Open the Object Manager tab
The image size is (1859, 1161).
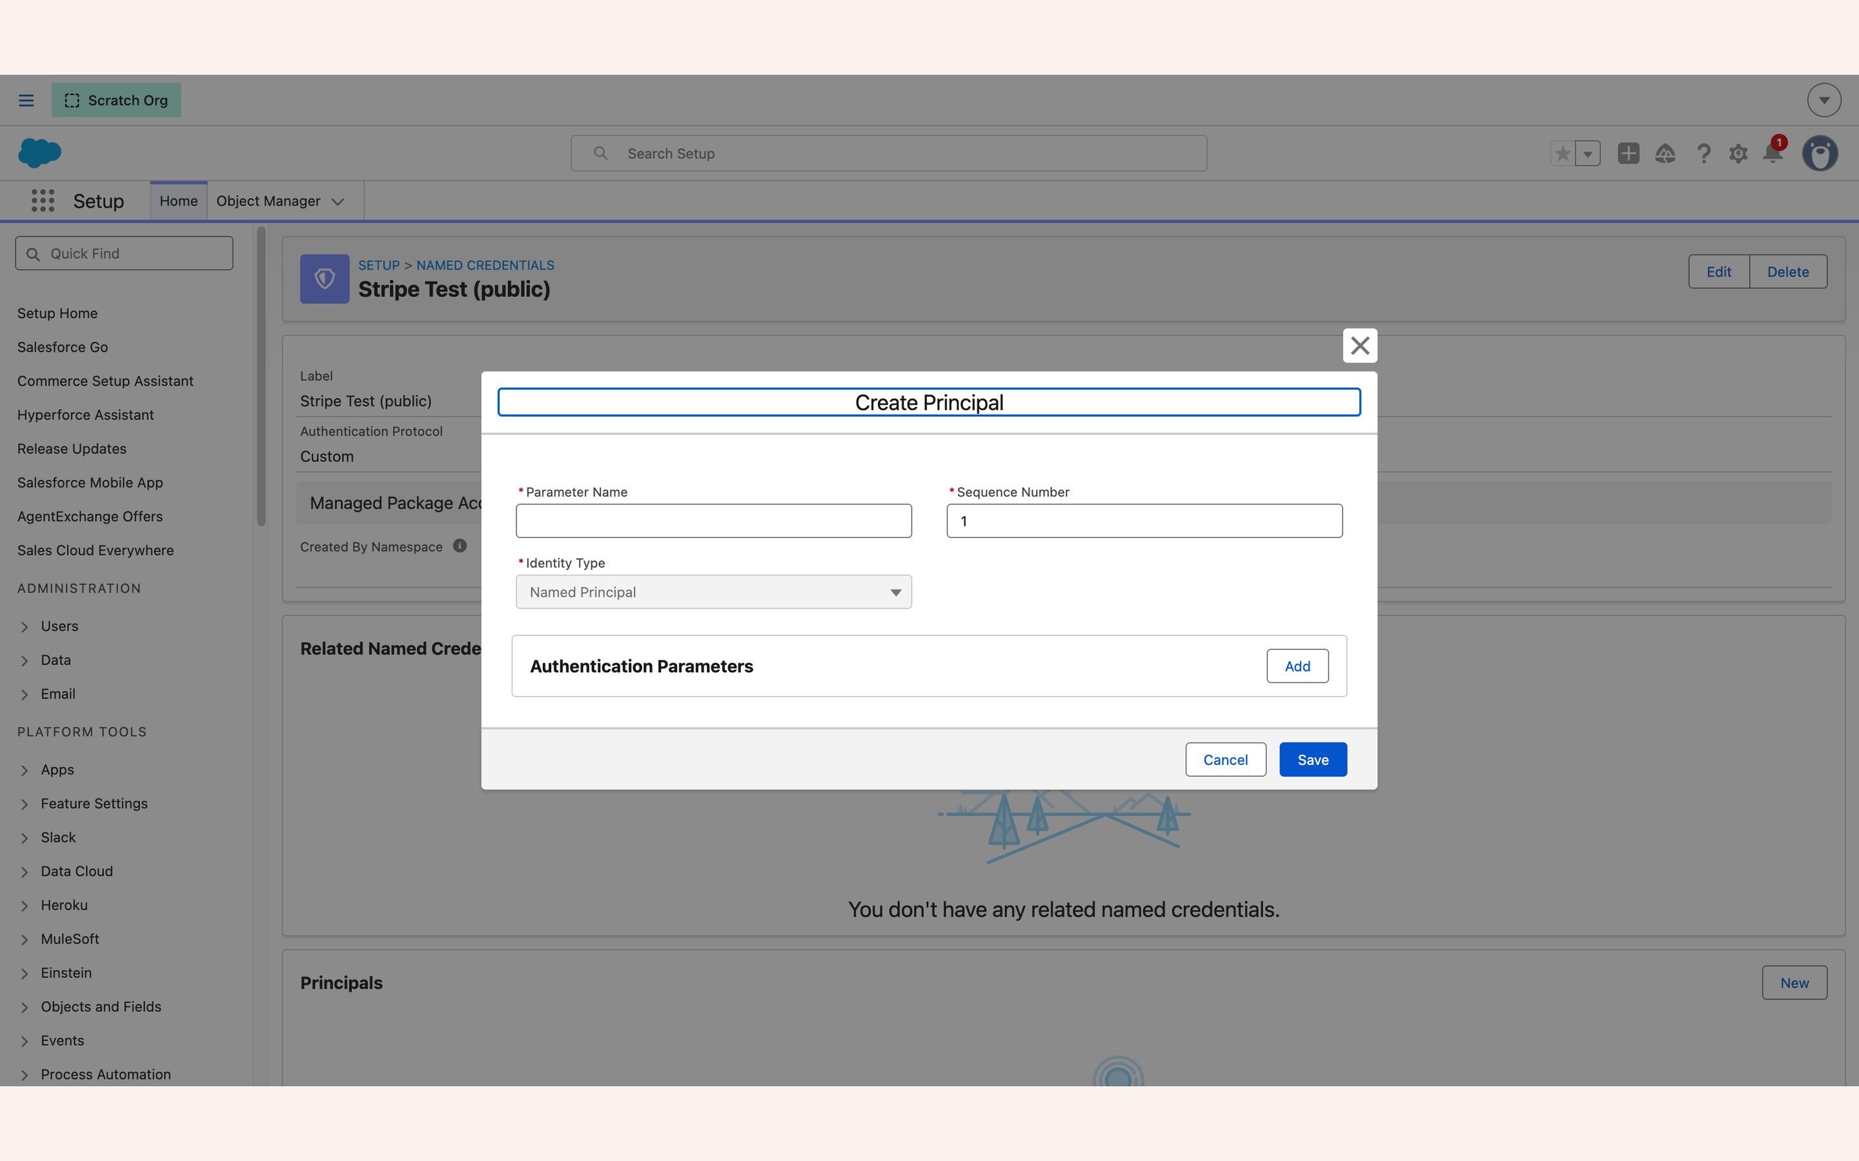click(x=268, y=201)
